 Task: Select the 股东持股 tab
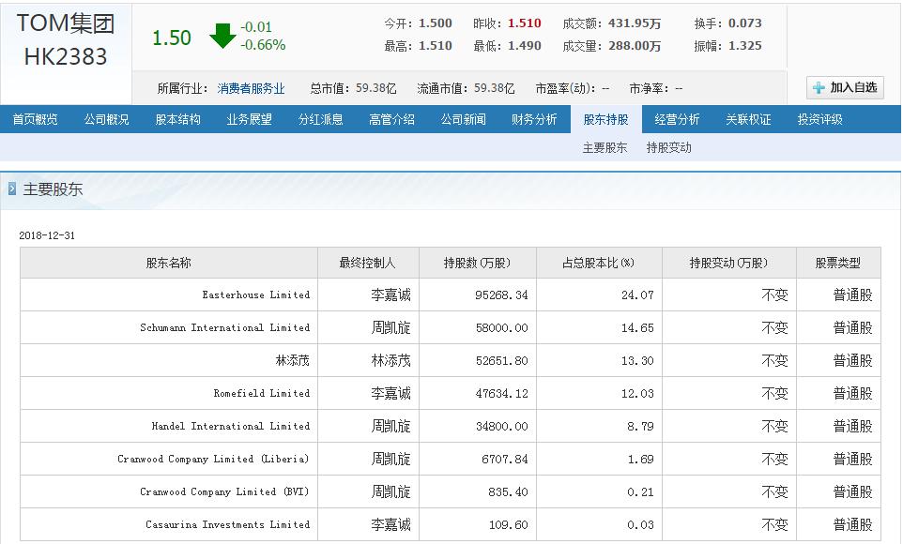(605, 119)
